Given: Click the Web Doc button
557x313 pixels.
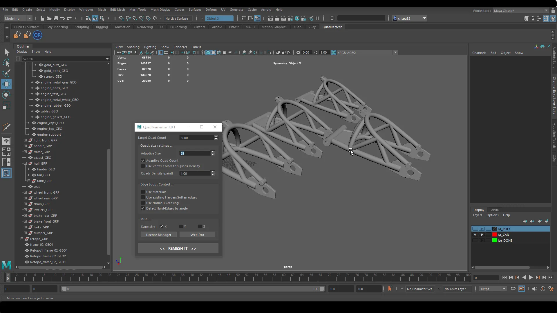Looking at the screenshot, I should click(198, 235).
